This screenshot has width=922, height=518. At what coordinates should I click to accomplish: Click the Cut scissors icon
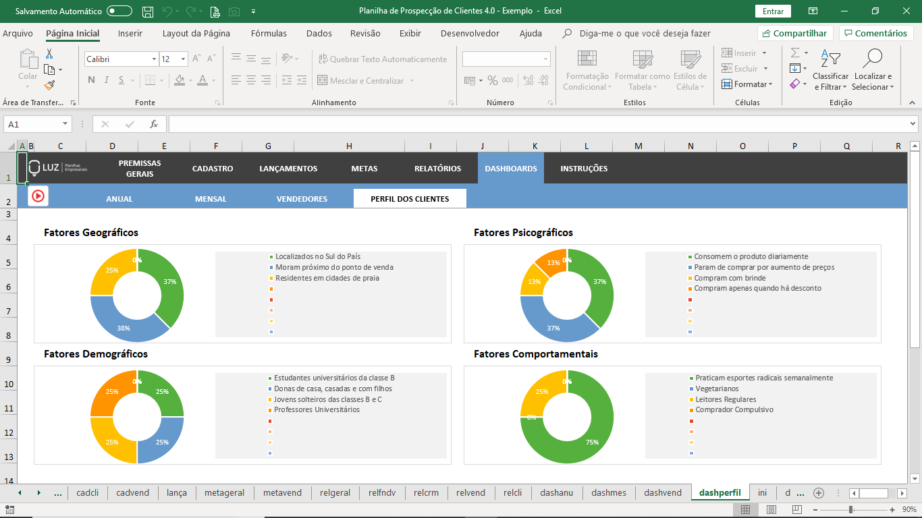(49, 54)
